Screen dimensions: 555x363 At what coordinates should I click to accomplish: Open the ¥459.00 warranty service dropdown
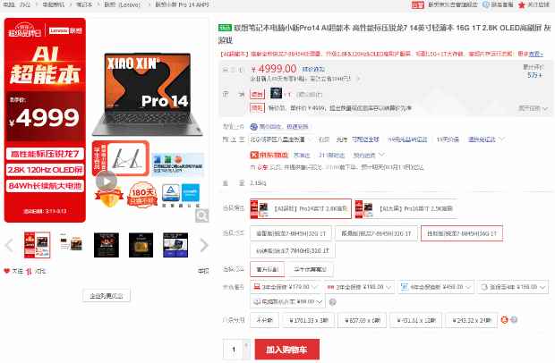point(436,287)
